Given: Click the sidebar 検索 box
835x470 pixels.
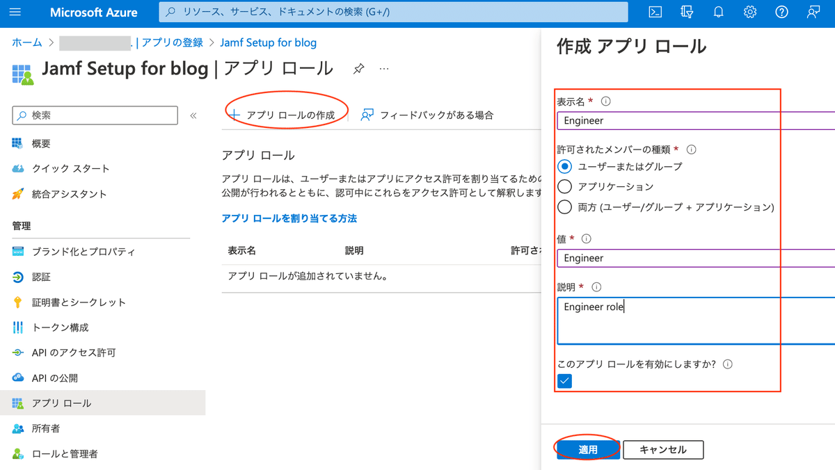Looking at the screenshot, I should 95,115.
